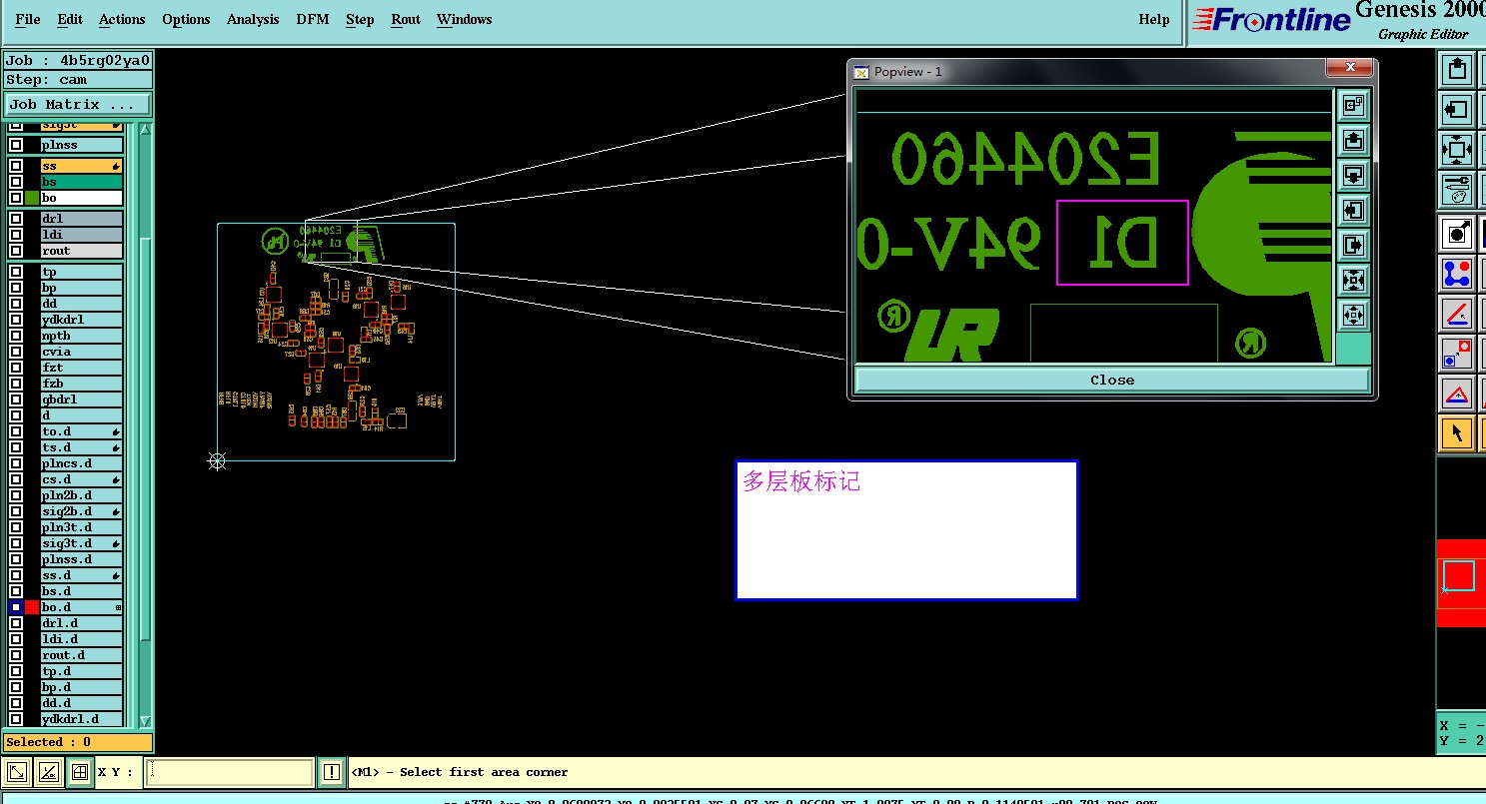
Task: Select the sig3t.d layer name
Action: click(x=82, y=543)
